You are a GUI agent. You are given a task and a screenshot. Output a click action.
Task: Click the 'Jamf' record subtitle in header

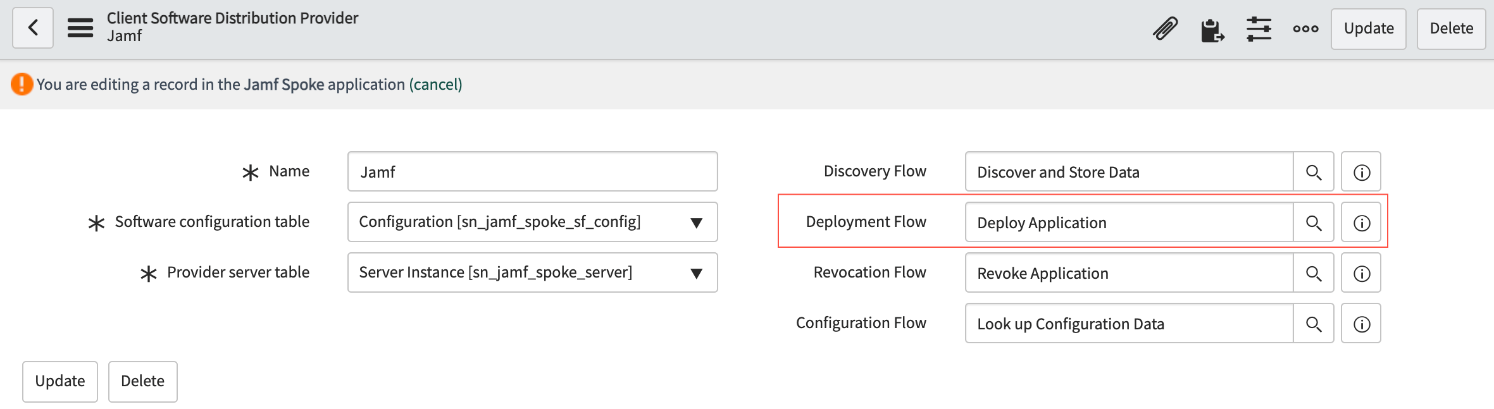[x=124, y=36]
